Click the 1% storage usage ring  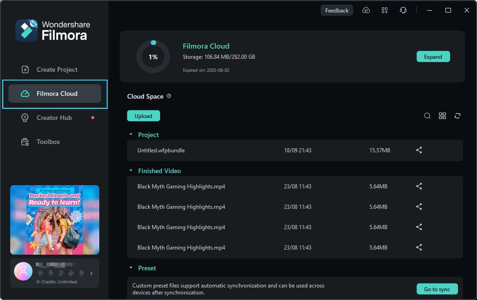point(153,56)
